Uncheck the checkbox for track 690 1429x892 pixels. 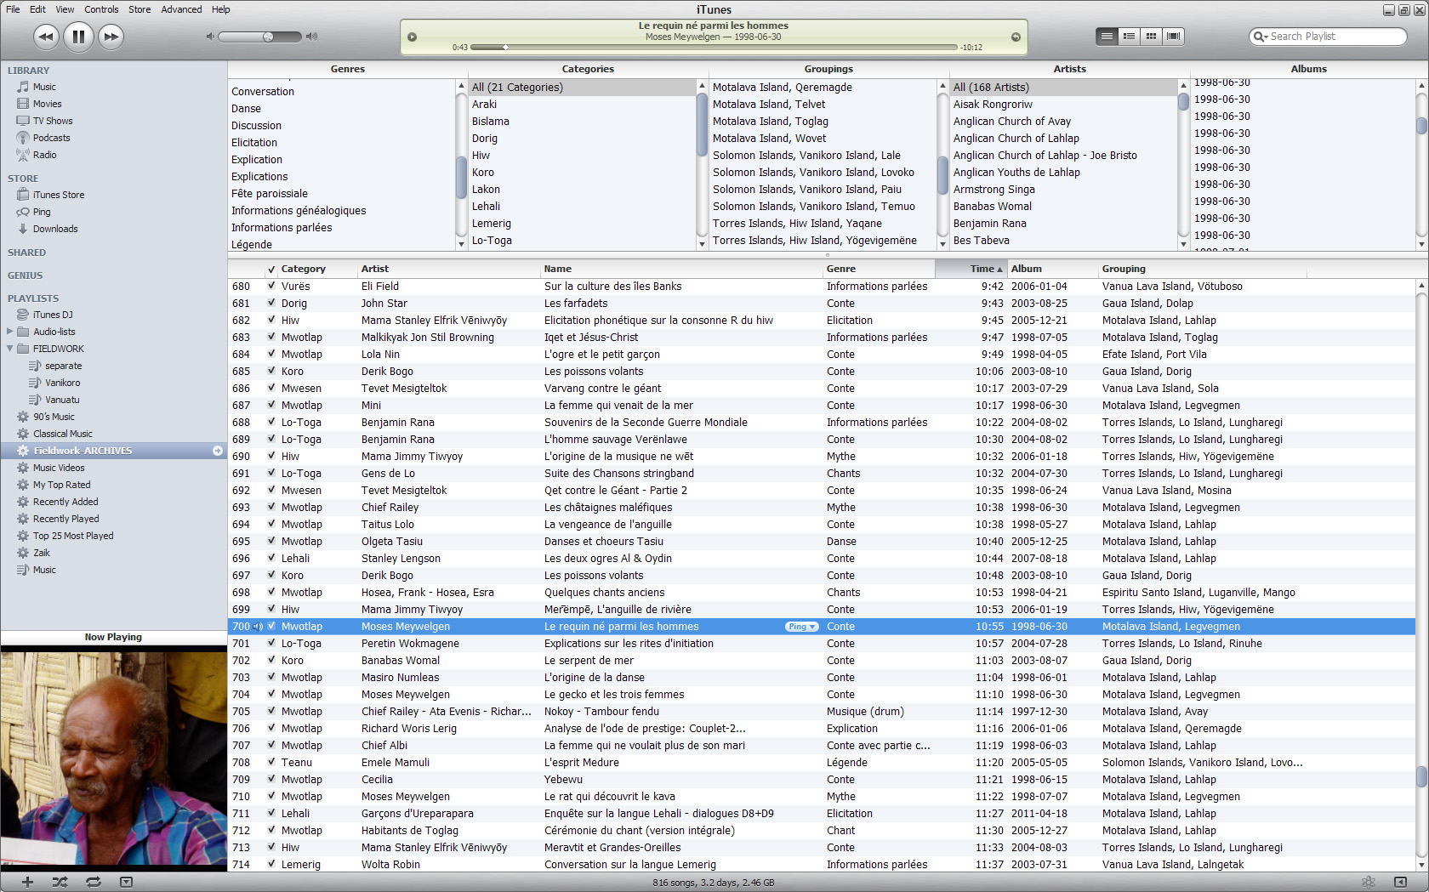point(271,457)
